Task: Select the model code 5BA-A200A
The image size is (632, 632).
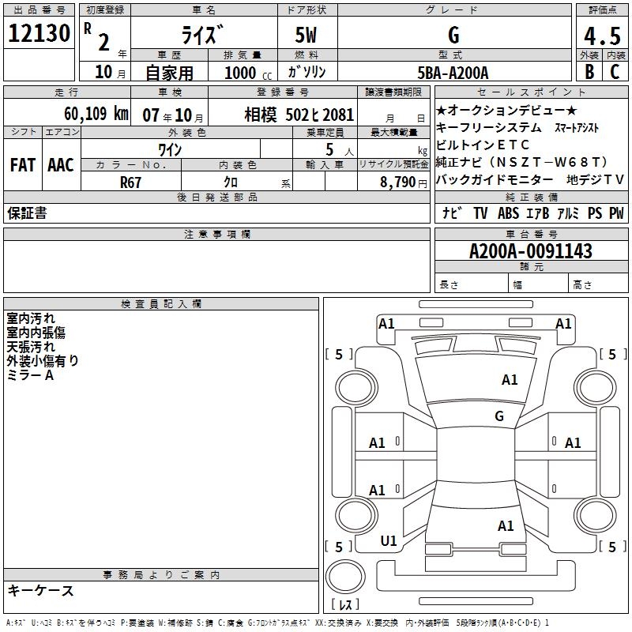Action: click(453, 73)
